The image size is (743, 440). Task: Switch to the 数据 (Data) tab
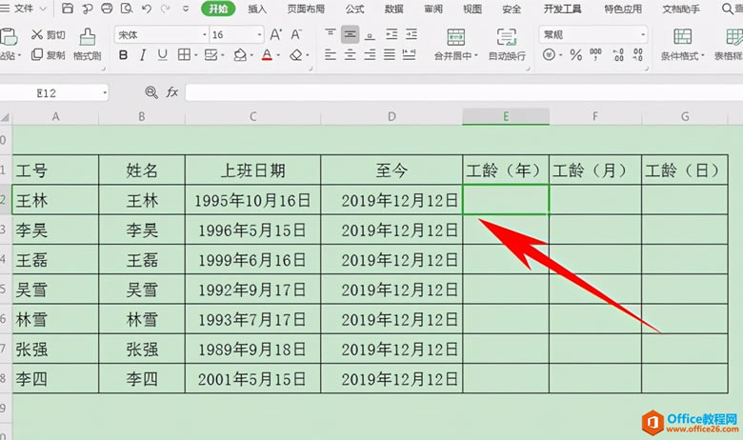click(393, 9)
